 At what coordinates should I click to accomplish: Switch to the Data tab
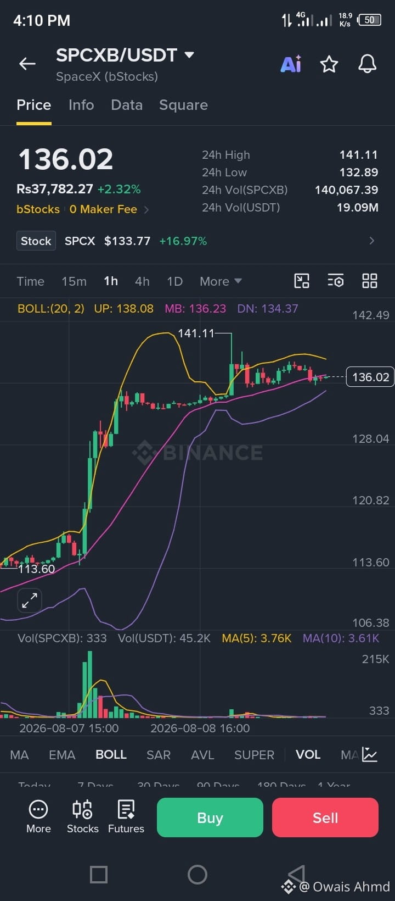coord(127,105)
